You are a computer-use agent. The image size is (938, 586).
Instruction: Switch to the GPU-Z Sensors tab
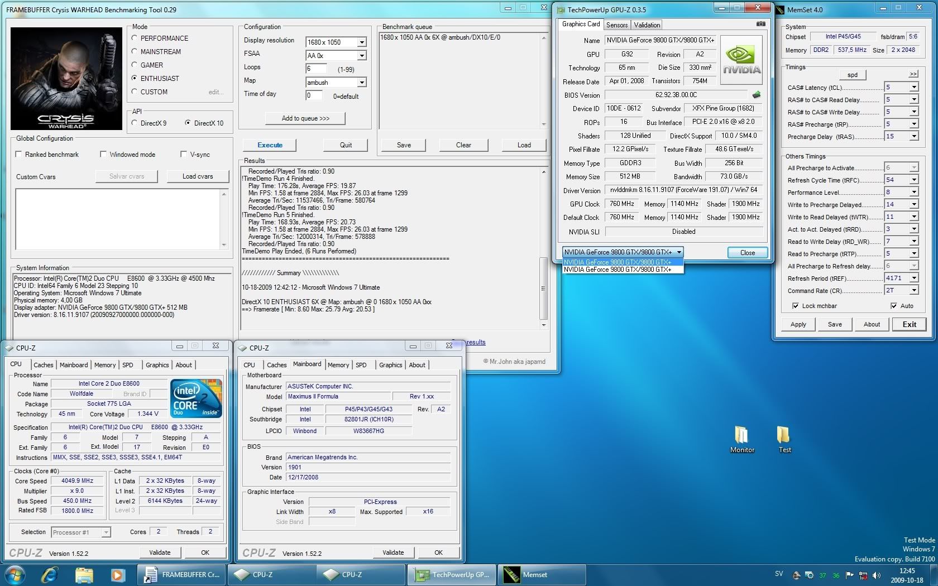tap(617, 25)
